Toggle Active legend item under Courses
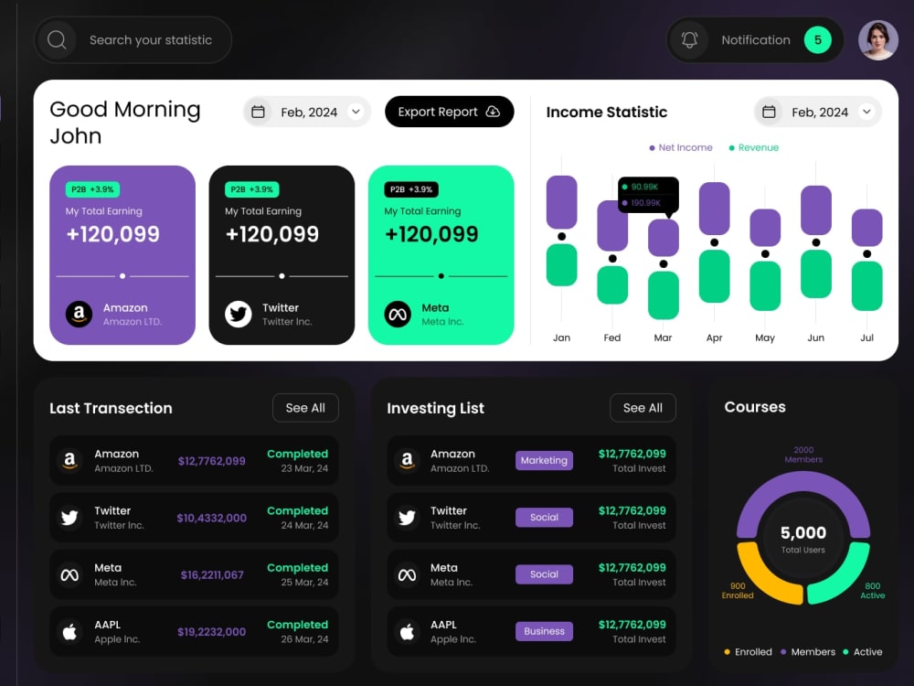This screenshot has width=914, height=686. [863, 652]
